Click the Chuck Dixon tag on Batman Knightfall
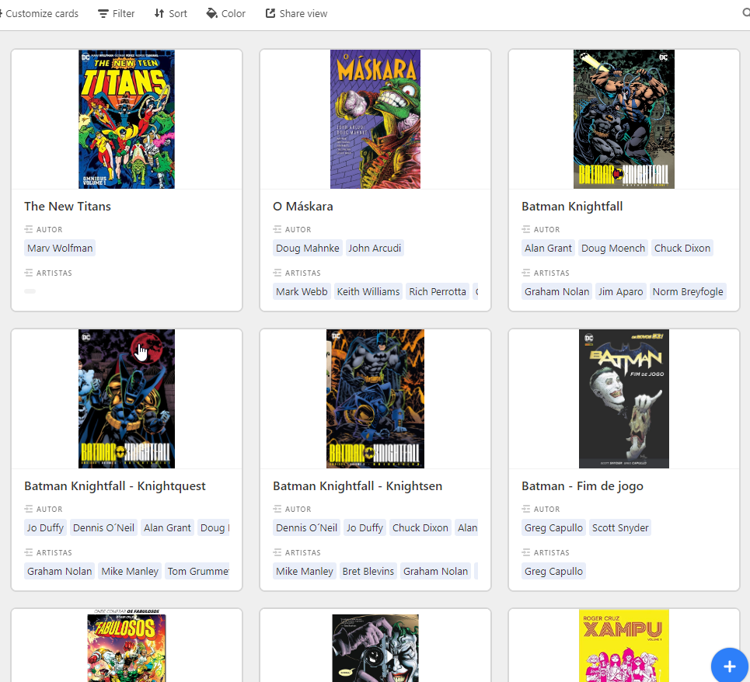Image resolution: width=750 pixels, height=682 pixels. pyautogui.click(x=682, y=248)
